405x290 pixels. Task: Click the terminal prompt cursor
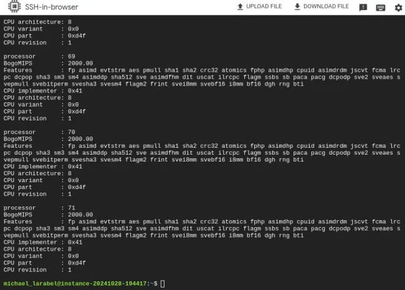[x=163, y=284]
